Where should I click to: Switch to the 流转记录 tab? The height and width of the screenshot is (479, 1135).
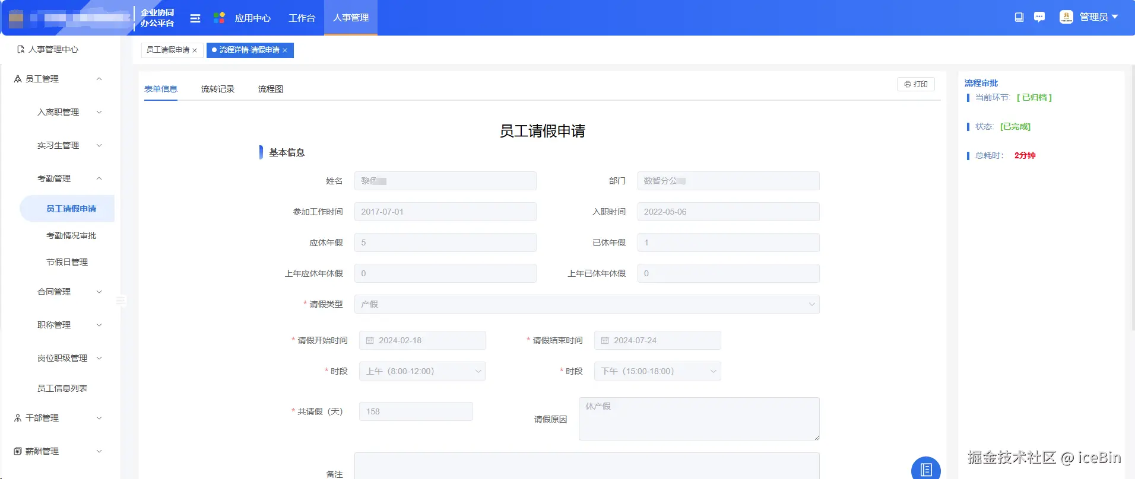pos(218,89)
